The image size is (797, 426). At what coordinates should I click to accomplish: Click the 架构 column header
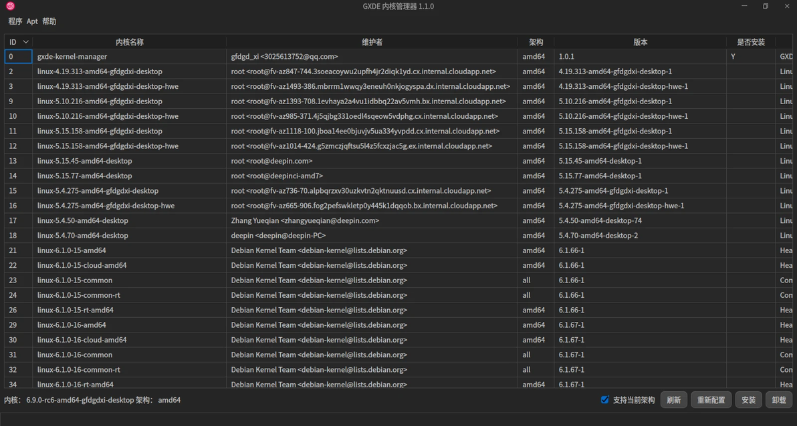click(x=536, y=42)
